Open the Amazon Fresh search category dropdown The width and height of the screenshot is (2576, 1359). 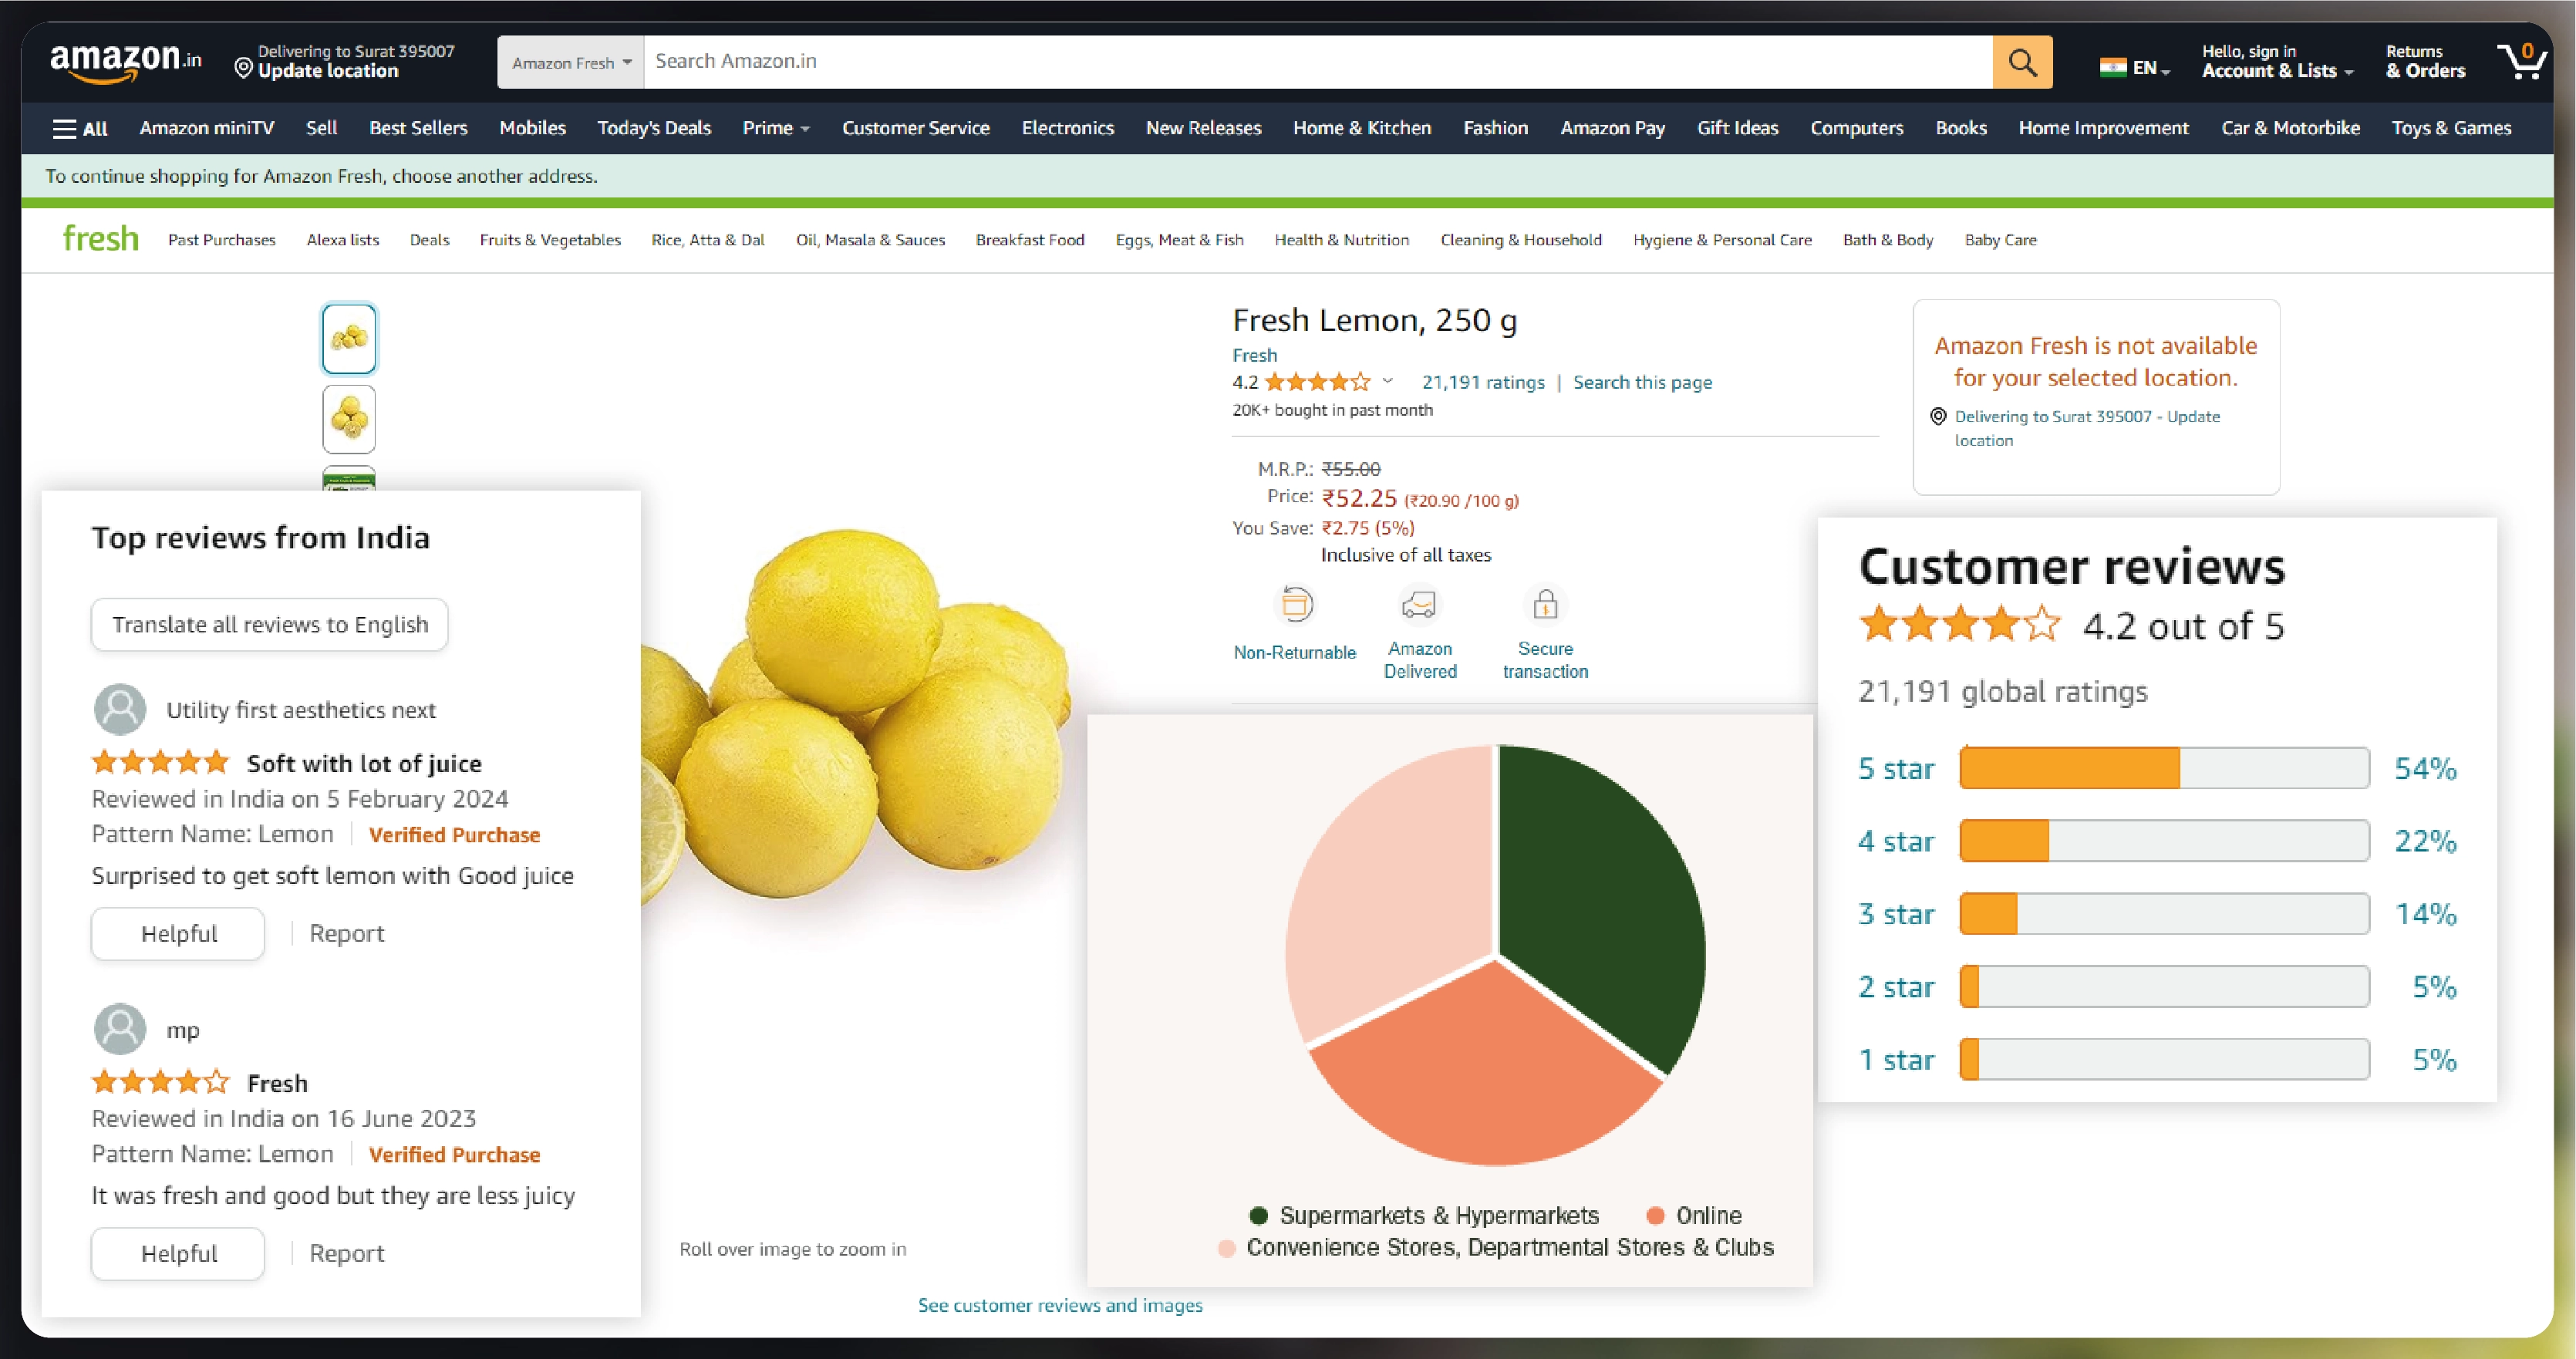pyautogui.click(x=571, y=62)
